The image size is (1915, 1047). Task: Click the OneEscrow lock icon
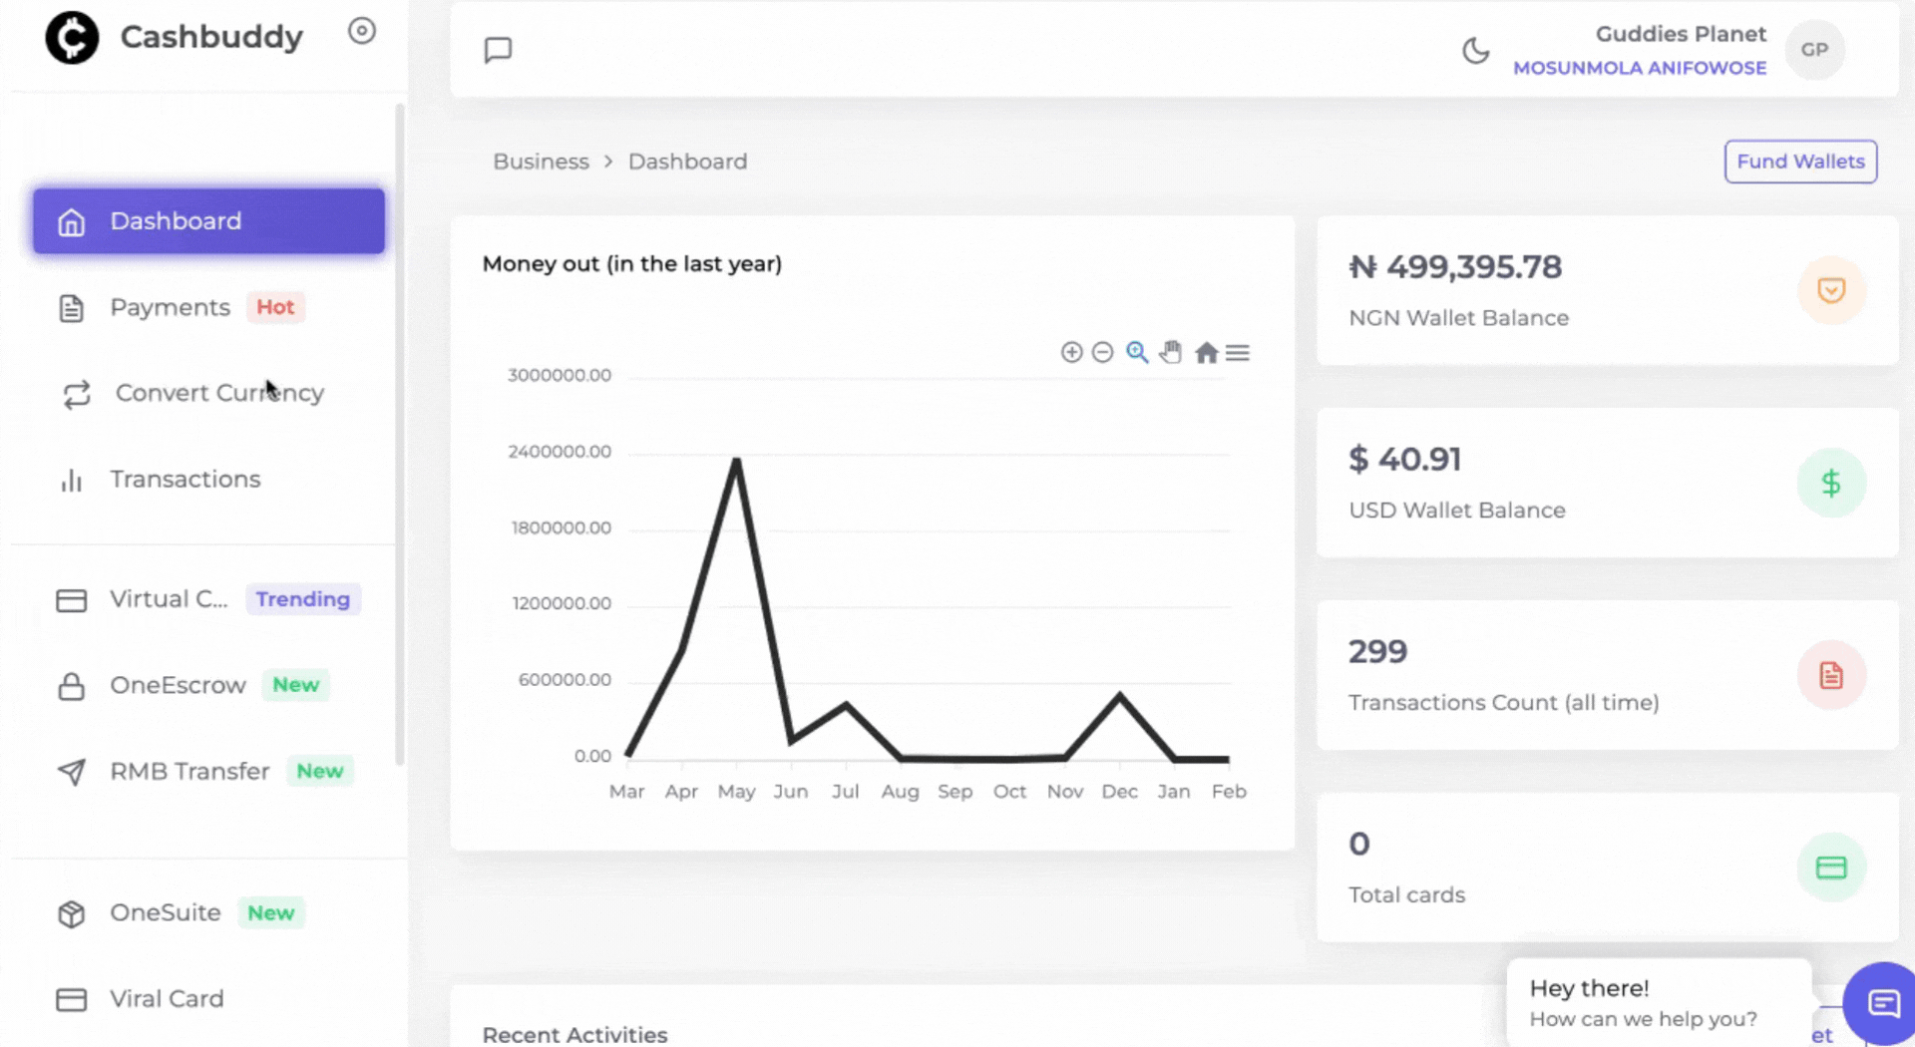click(71, 686)
